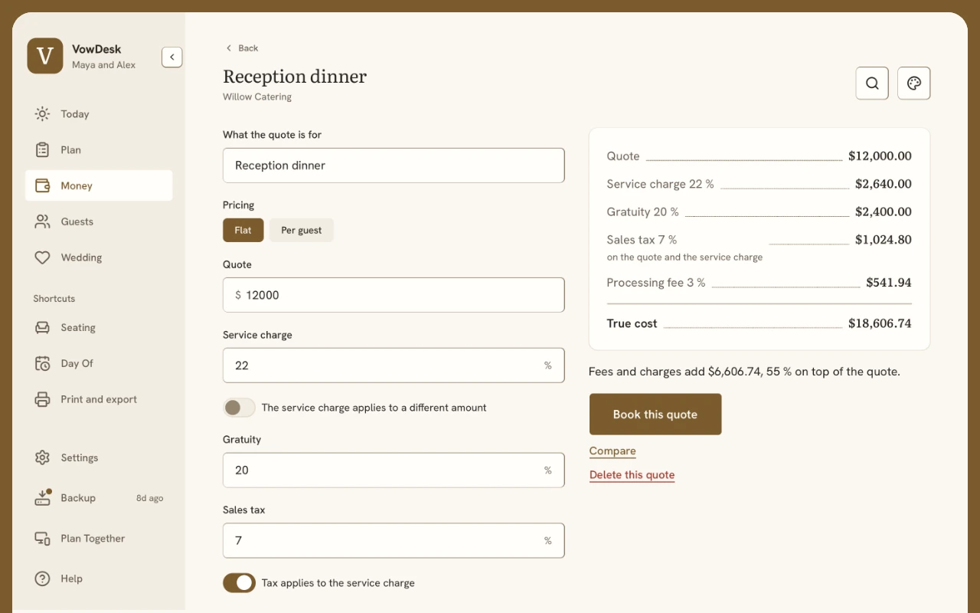Screen dimensions: 980x613
Task: Open Settings in the sidebar
Action: pyautogui.click(x=99, y=457)
